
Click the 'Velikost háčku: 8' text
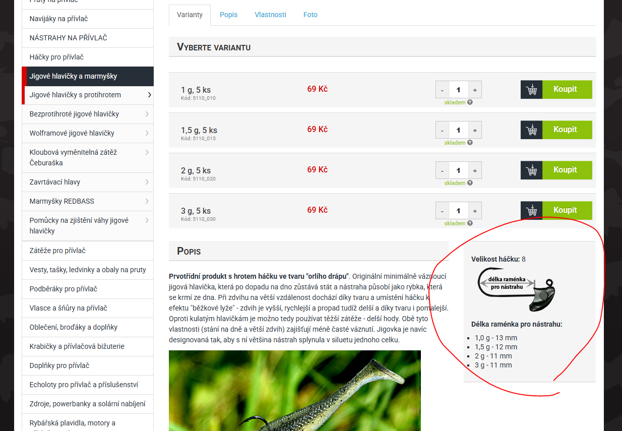point(499,259)
